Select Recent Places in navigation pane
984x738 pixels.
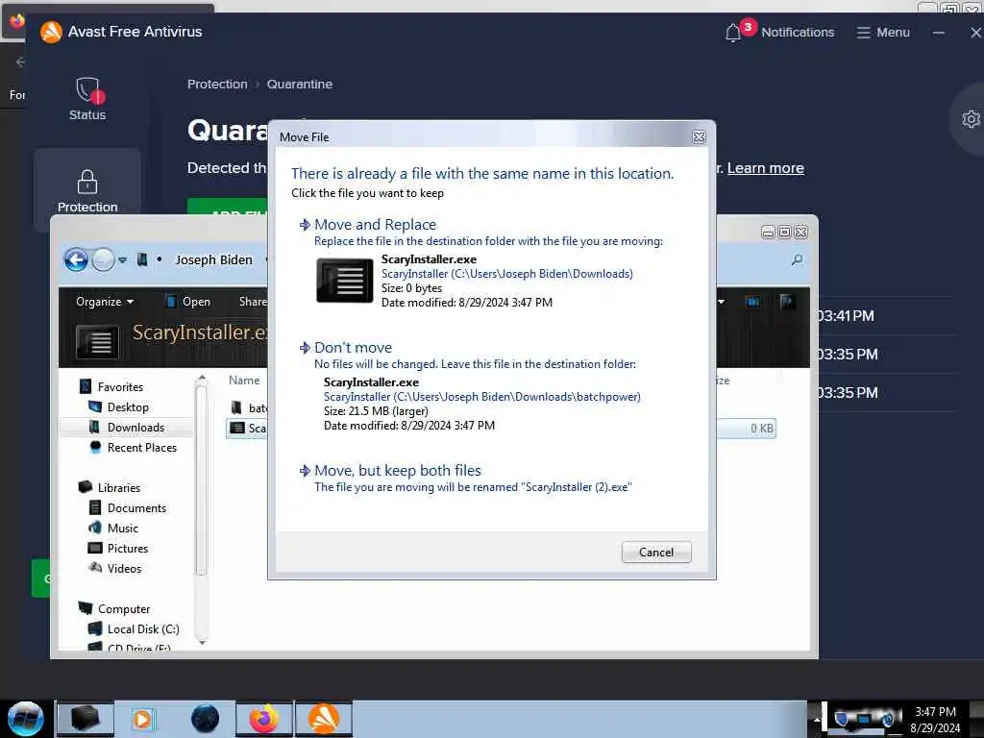click(x=133, y=448)
